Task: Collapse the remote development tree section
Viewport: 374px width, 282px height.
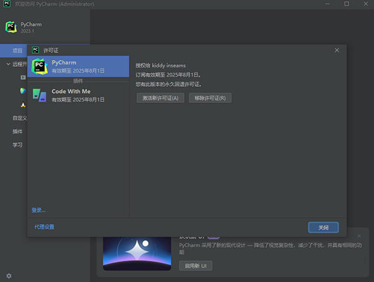Action: coord(8,64)
